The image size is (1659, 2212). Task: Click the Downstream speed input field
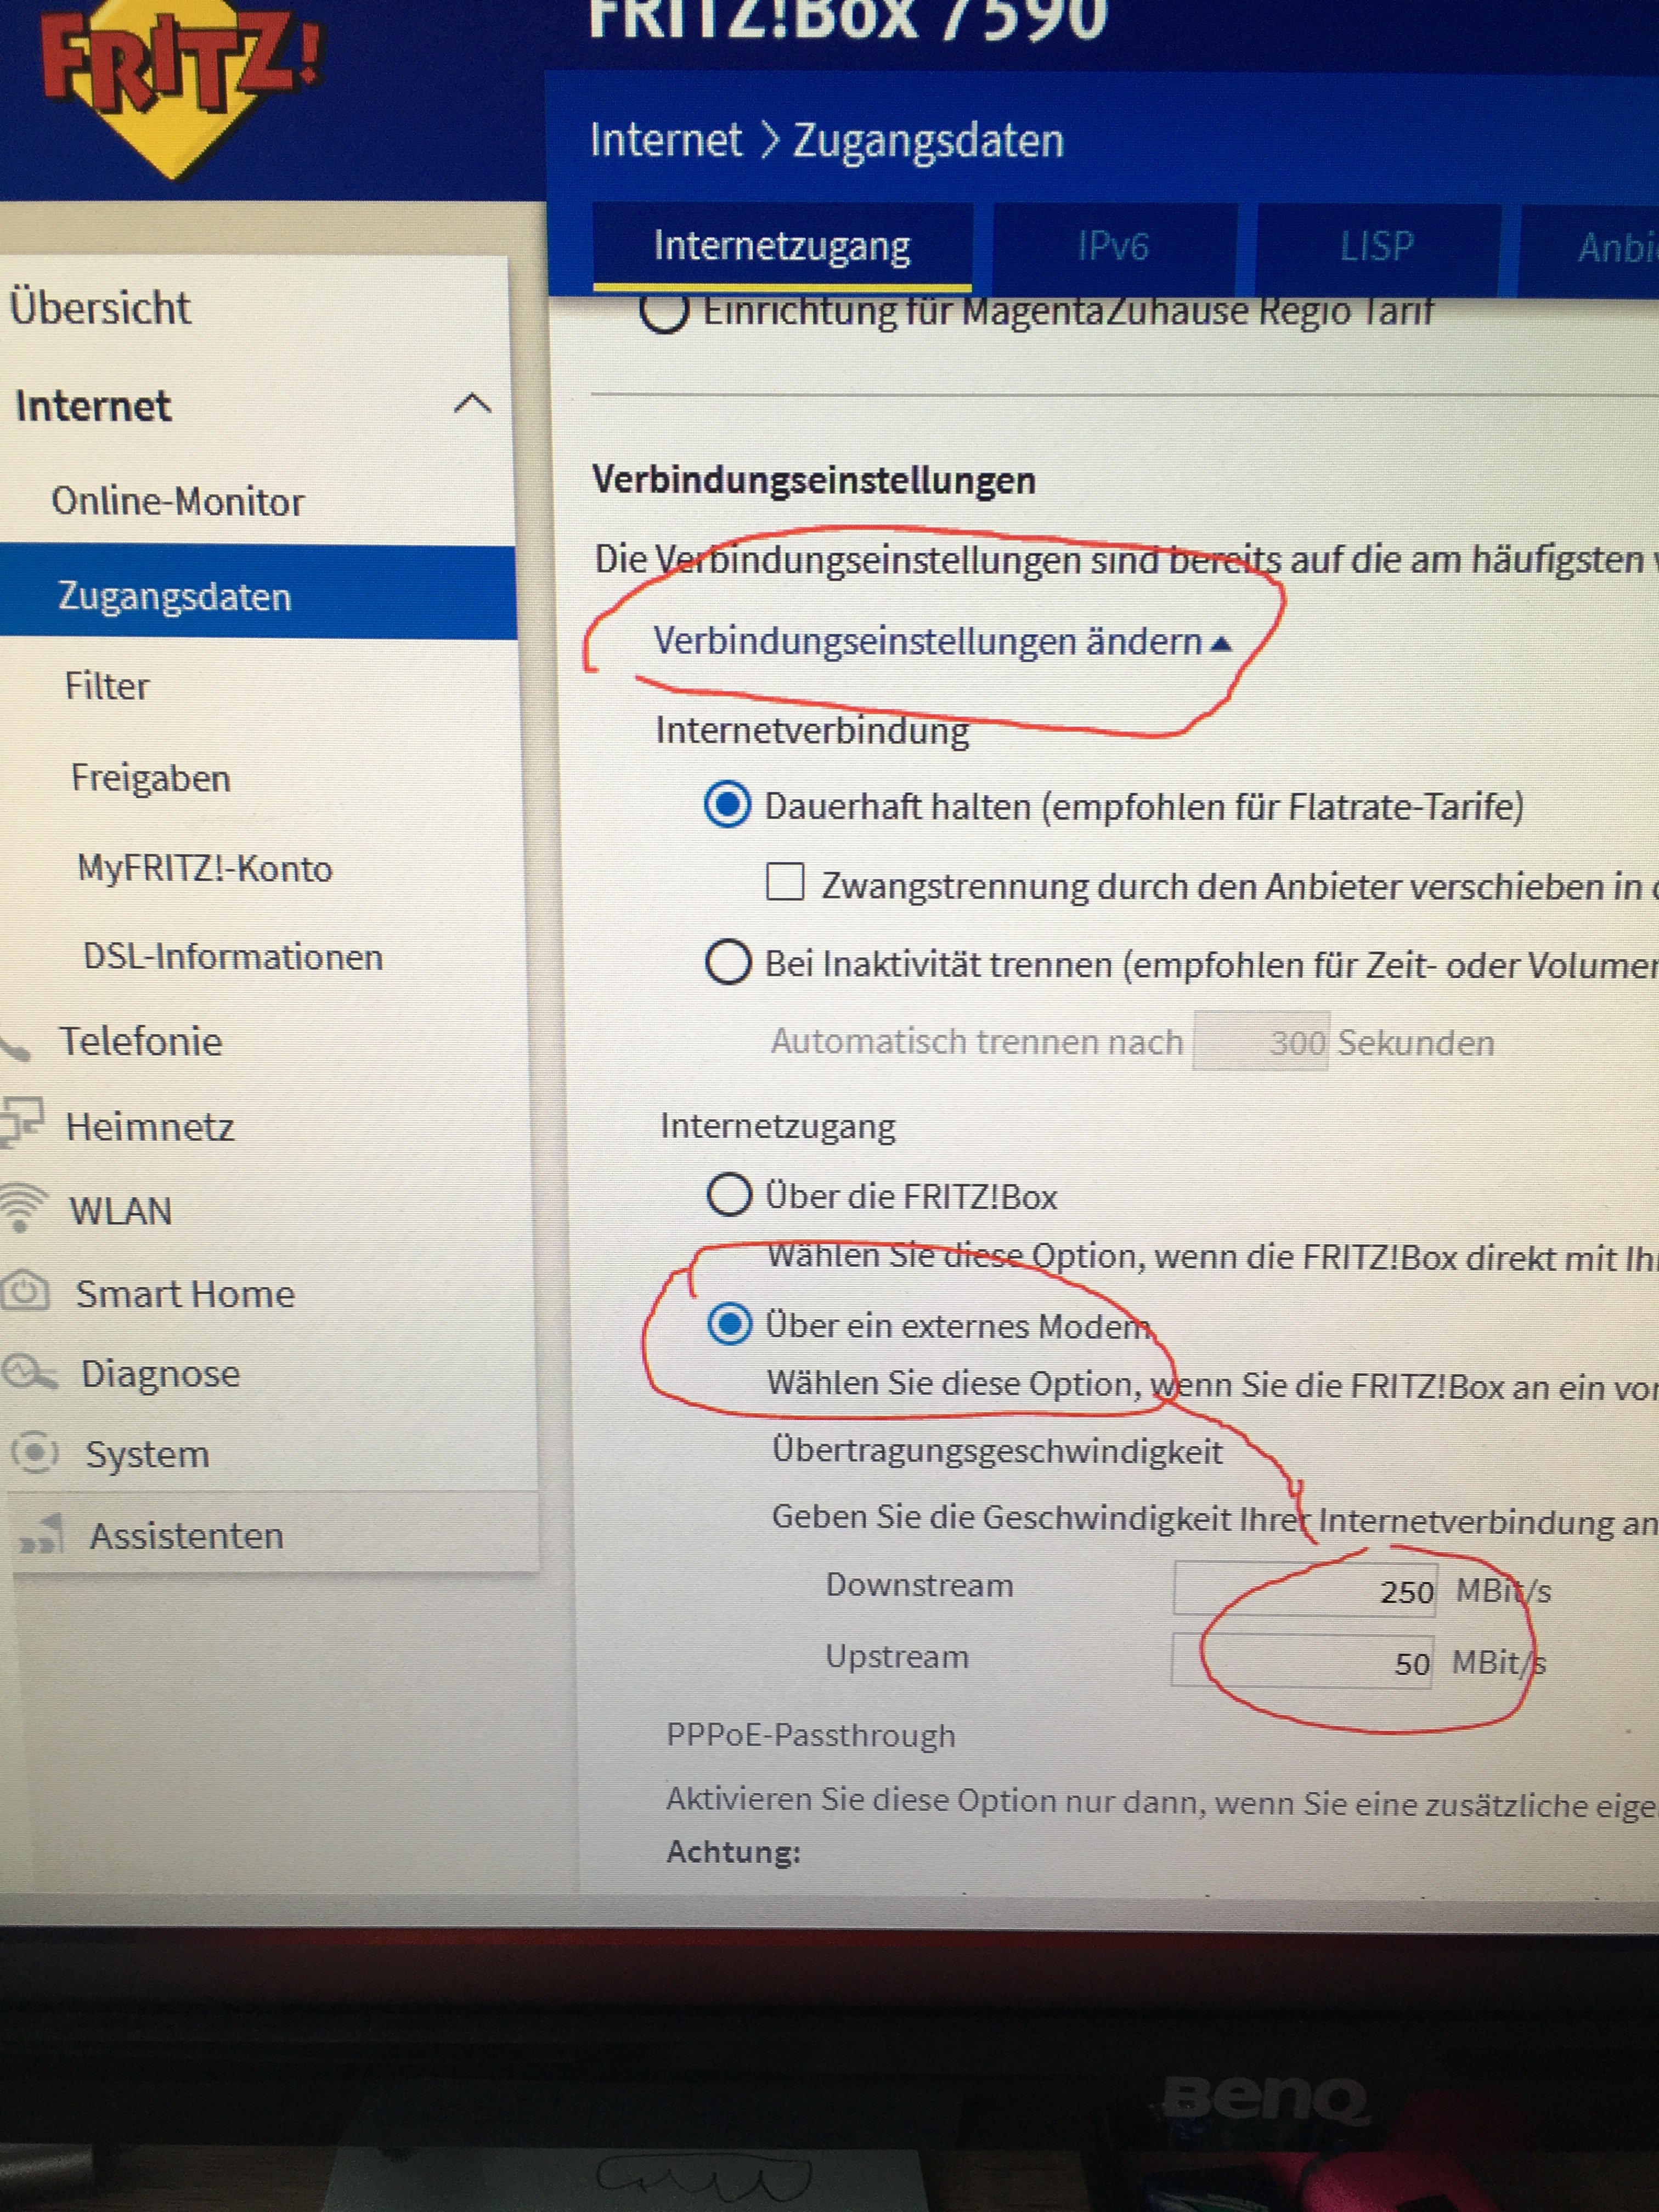point(1305,1589)
